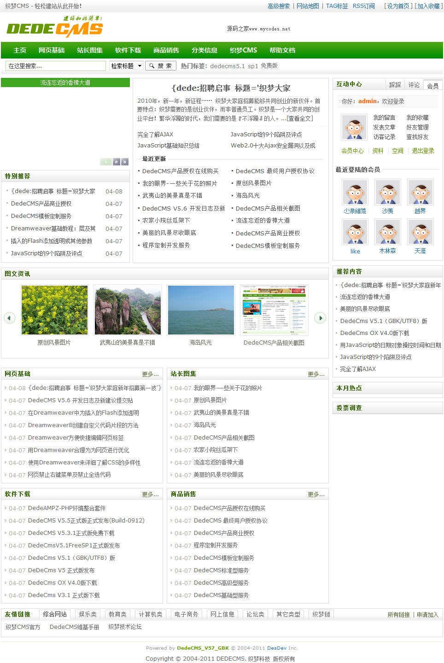Switch to the 评论 tab in 互动中心
Screen dimensions: 444x663
414,85
